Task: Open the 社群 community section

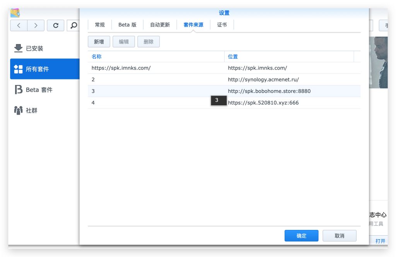Action: coord(45,110)
